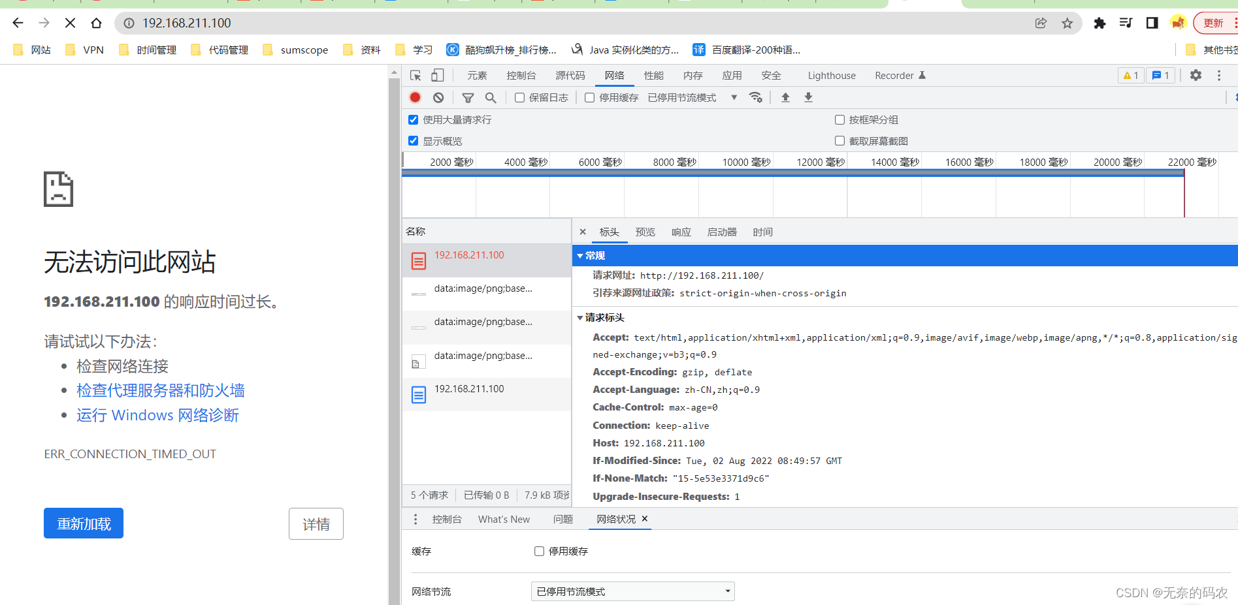Open 检查代理服务器和防火墙 link
This screenshot has width=1238, height=605.
pyautogui.click(x=161, y=390)
